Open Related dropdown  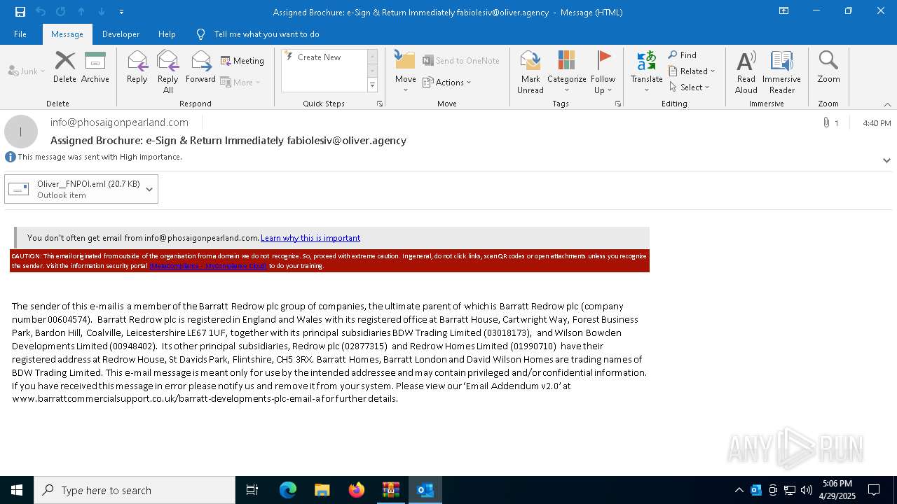[x=692, y=71]
